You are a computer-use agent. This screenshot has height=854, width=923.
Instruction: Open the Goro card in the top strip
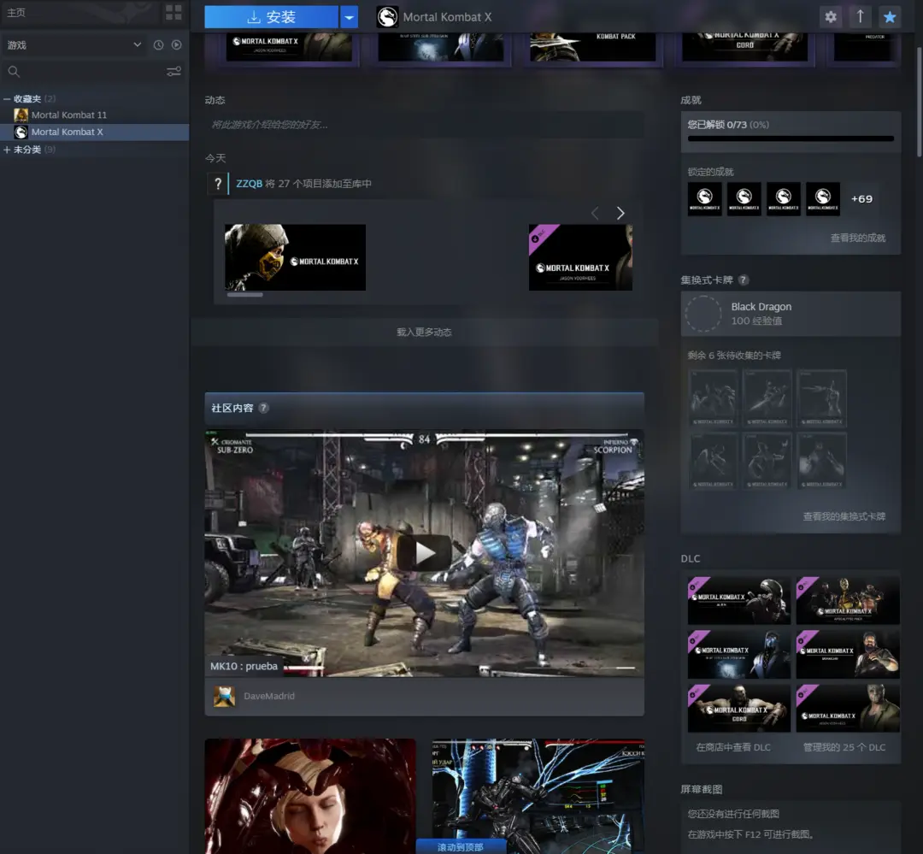744,47
